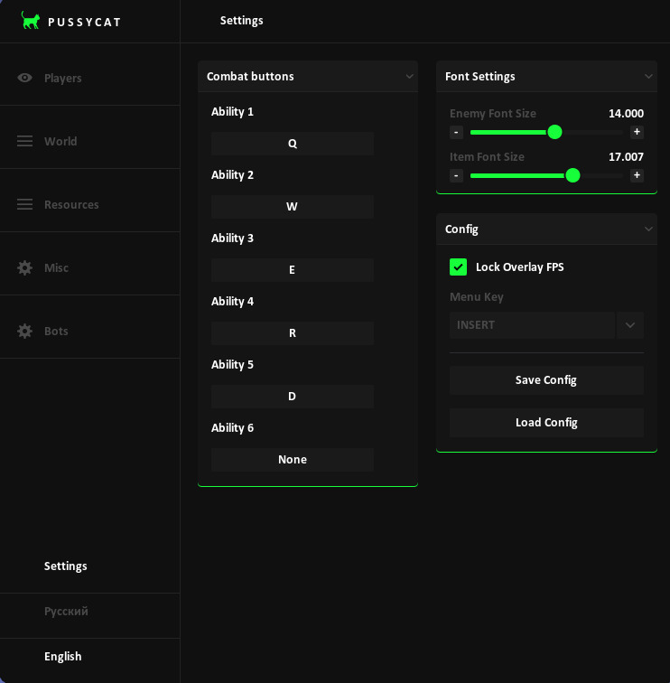Increase Enemy Font Size with plus

[637, 132]
